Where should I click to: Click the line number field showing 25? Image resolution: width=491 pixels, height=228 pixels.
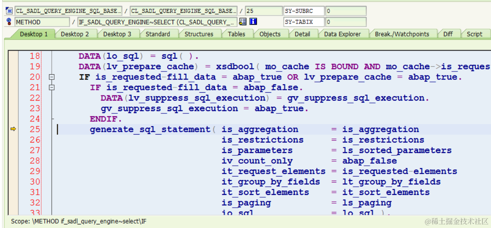click(x=263, y=11)
